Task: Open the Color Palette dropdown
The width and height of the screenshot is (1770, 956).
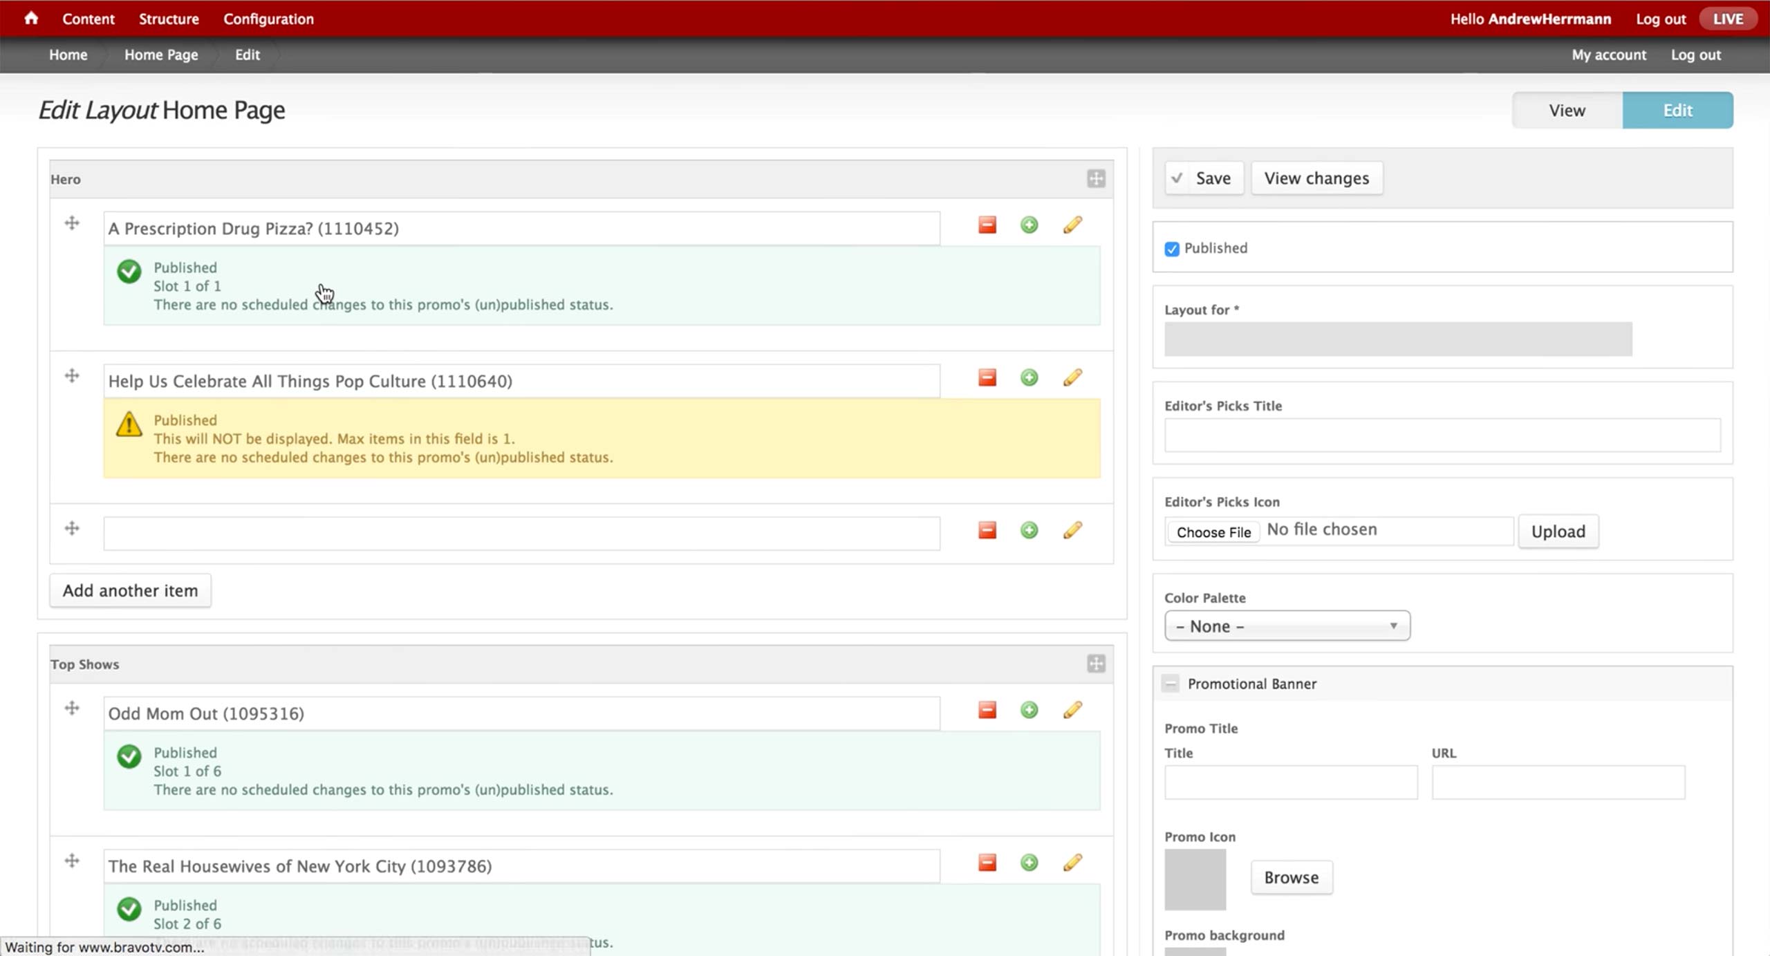Action: click(x=1287, y=626)
